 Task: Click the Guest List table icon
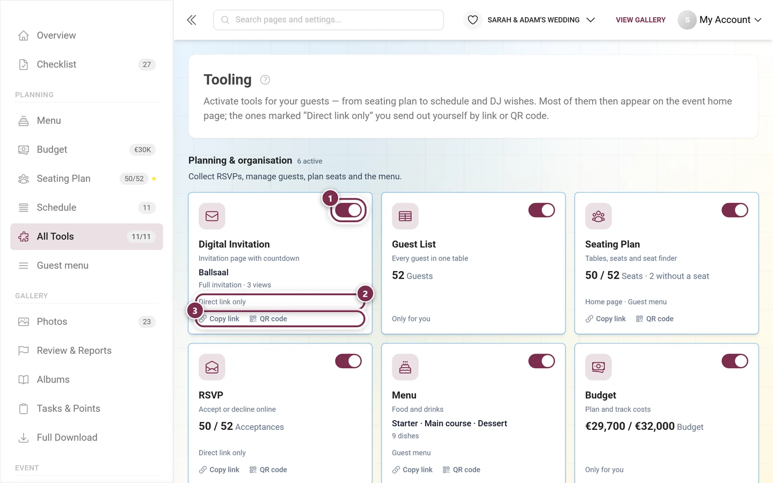point(405,216)
